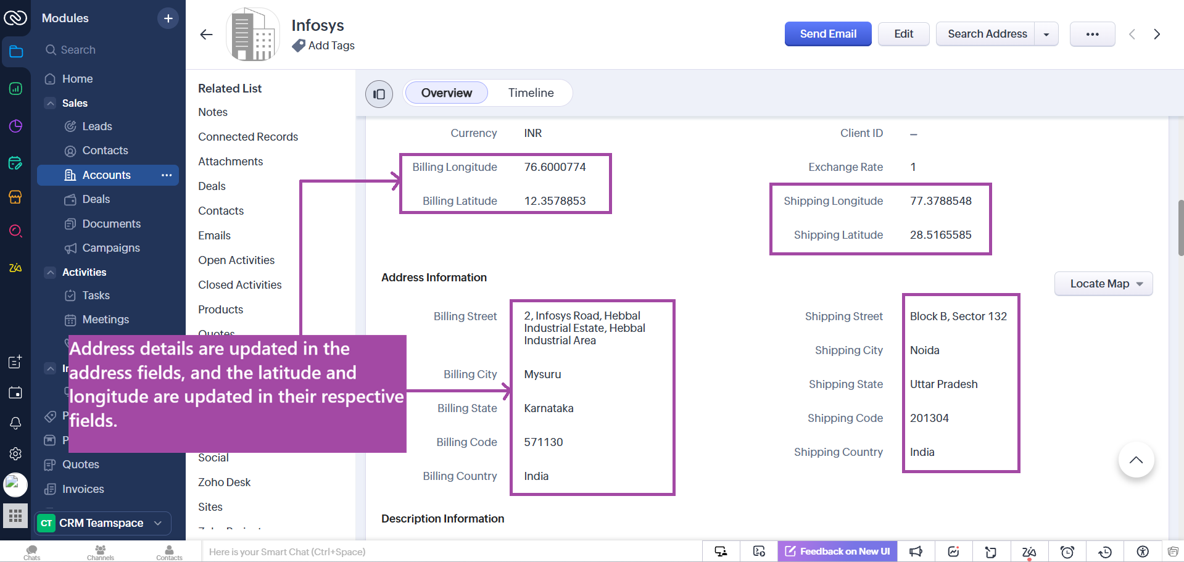Open the alarm reminders icon in bottom bar
The height and width of the screenshot is (562, 1184).
[x=1067, y=551]
